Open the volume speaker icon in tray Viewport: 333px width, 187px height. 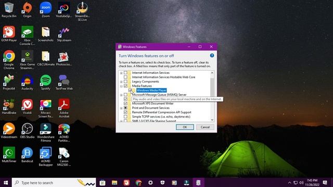301,182
